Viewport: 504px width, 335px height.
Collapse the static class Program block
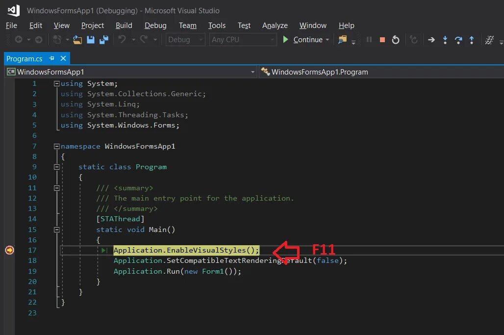point(56,167)
